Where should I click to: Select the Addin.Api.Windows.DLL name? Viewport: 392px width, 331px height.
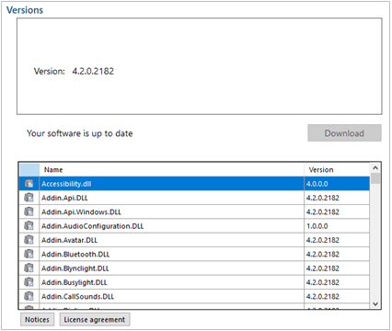(x=81, y=211)
